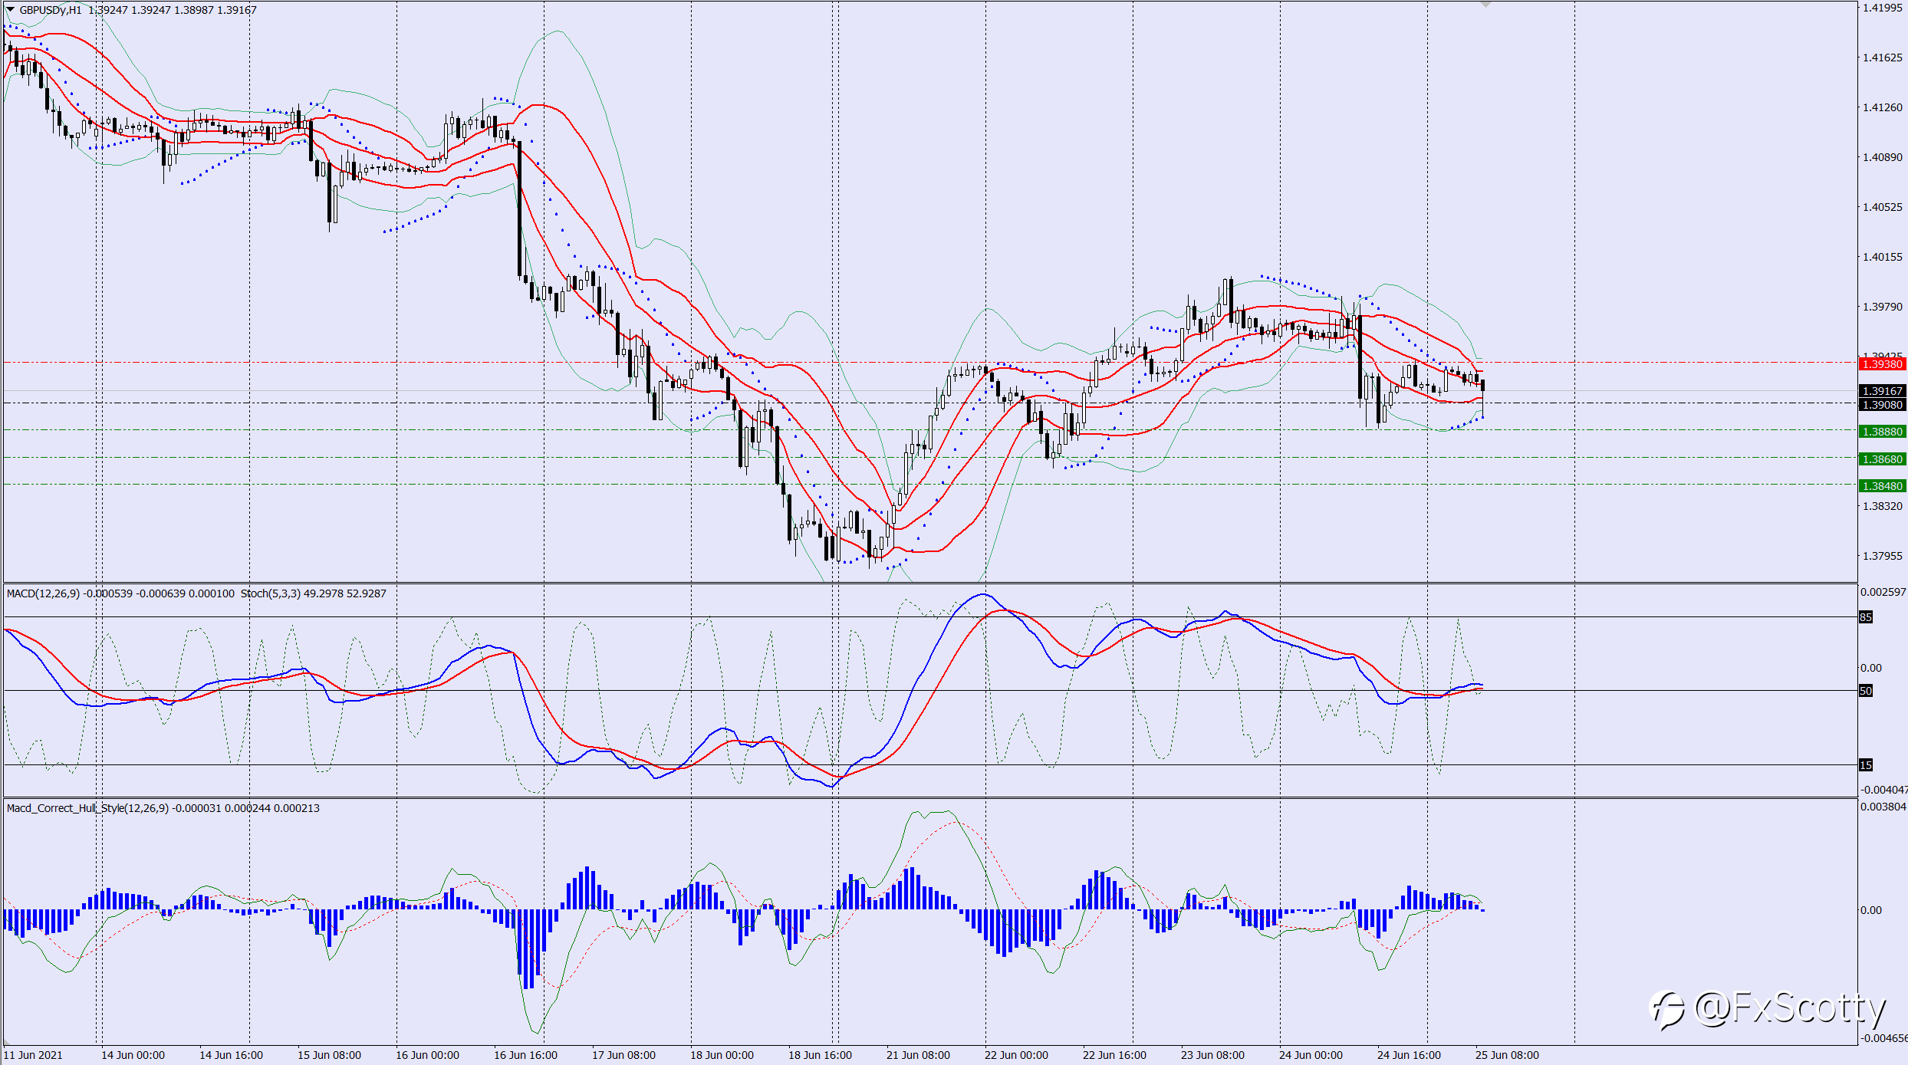Click the 1.40155 price scale value

click(x=1883, y=257)
